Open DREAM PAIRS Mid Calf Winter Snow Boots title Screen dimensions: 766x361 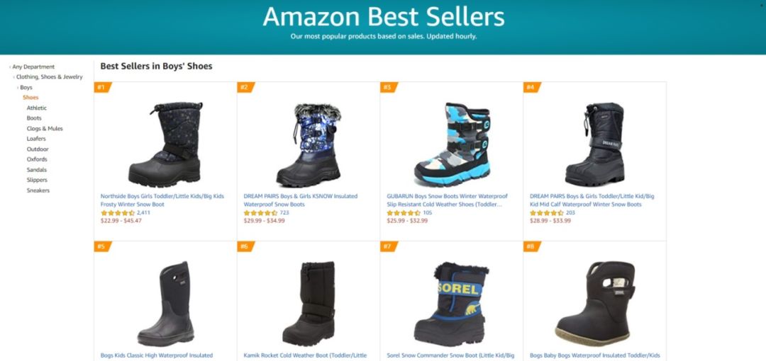pyautogui.click(x=592, y=200)
